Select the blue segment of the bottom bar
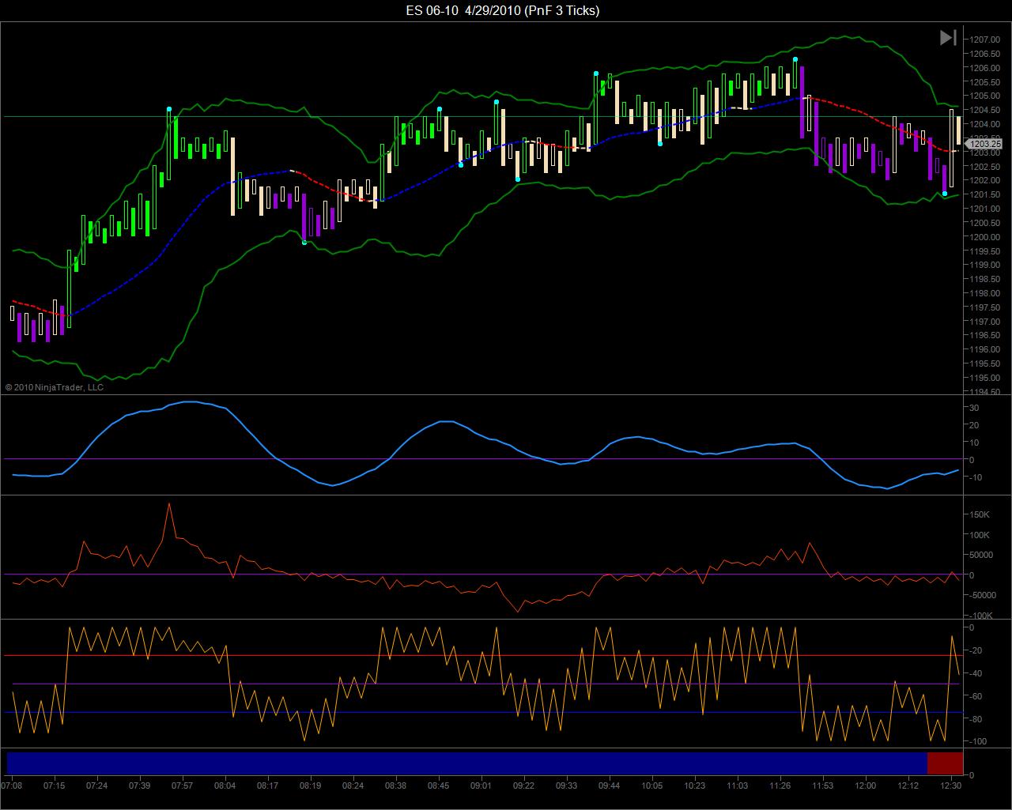The height and width of the screenshot is (810, 1012). (466, 763)
